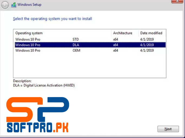Click 4/1/2019 date in the DLA row

point(147,45)
